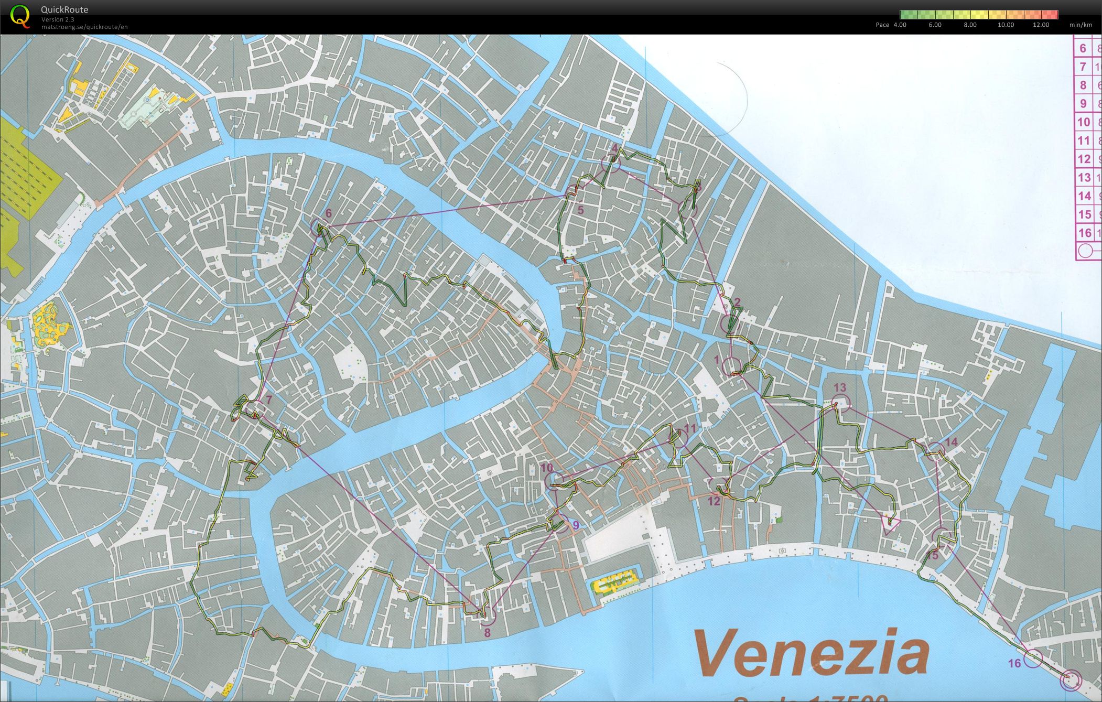
Task: Click the QuickRoute logo icon
Action: pyautogui.click(x=21, y=16)
